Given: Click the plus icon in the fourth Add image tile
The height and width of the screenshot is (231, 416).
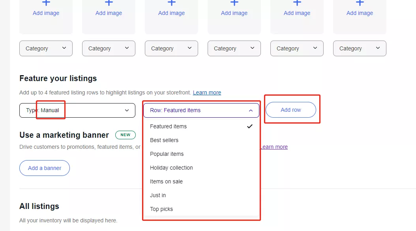Looking at the screenshot, I should click(234, 3).
